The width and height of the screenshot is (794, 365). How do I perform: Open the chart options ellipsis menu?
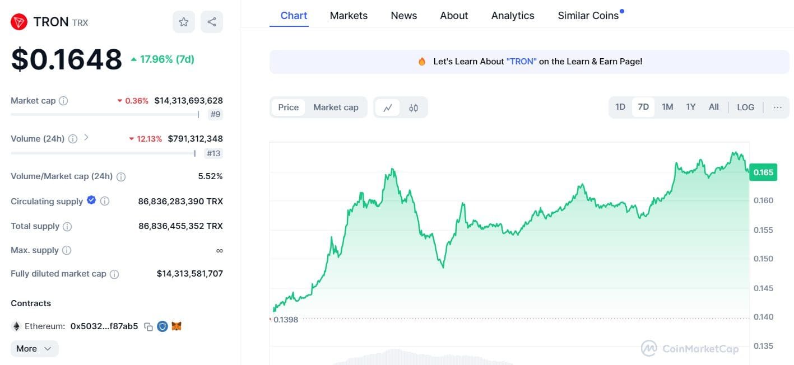[777, 106]
